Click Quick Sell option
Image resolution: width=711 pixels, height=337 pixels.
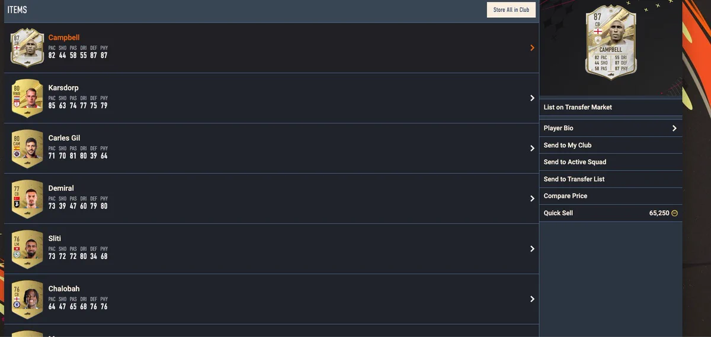(610, 213)
